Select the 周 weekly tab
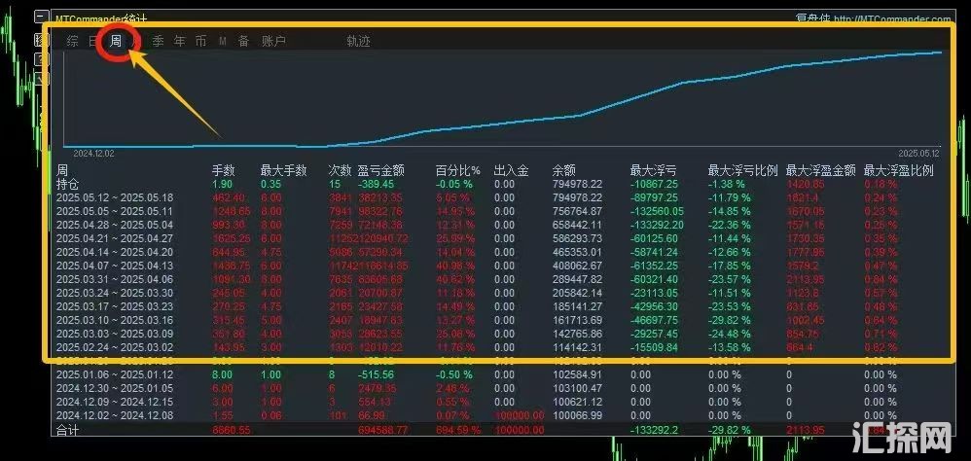 (116, 42)
